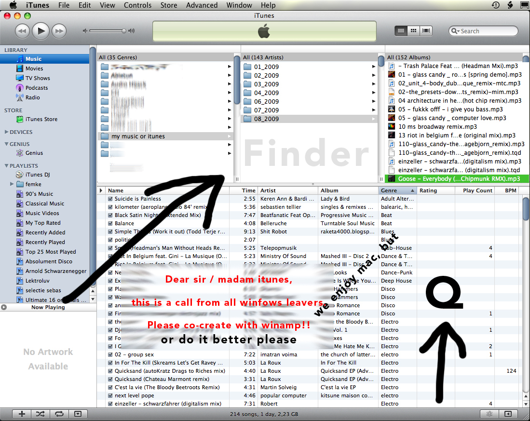
Task: Open the iTunes Store
Action: [41, 119]
